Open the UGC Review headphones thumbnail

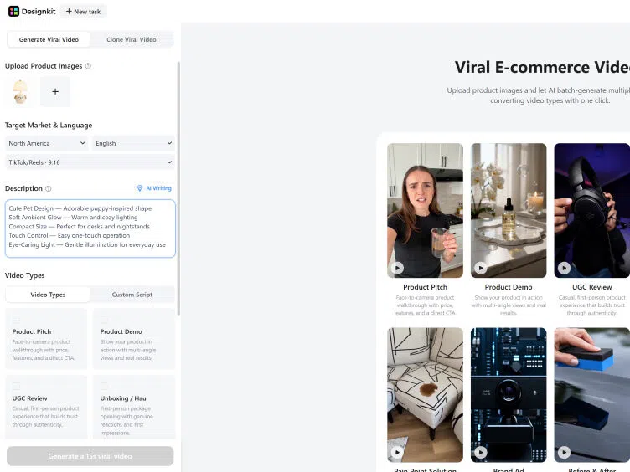591,210
